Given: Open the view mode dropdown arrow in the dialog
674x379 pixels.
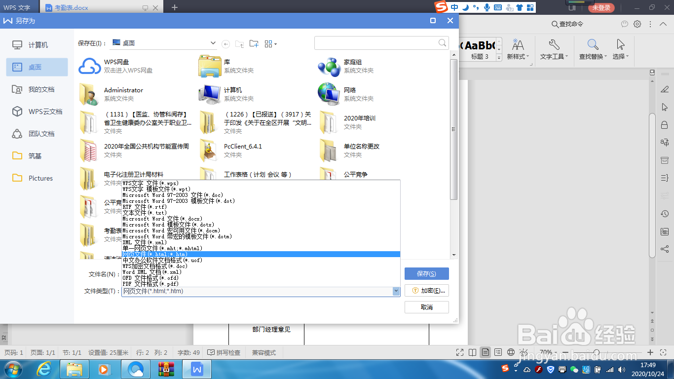Looking at the screenshot, I should coord(276,43).
